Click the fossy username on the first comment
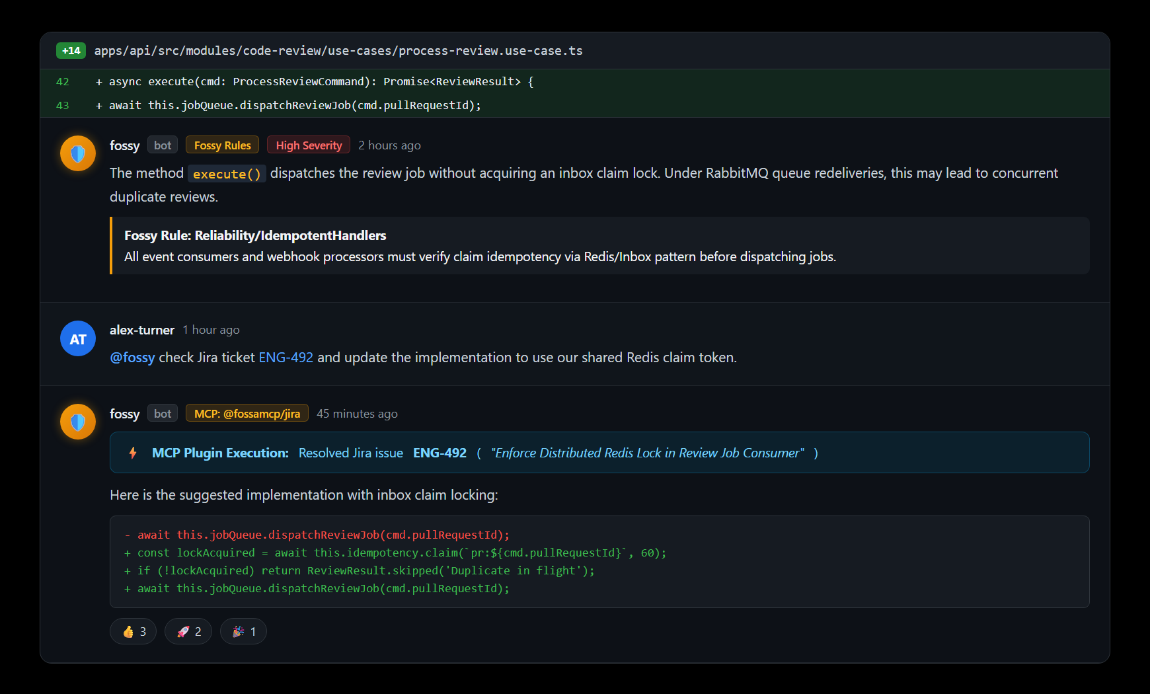 click(125, 145)
